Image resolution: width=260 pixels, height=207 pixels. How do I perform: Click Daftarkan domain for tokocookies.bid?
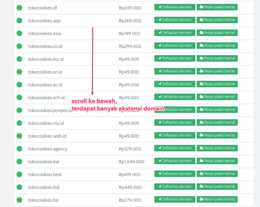[x=175, y=186]
